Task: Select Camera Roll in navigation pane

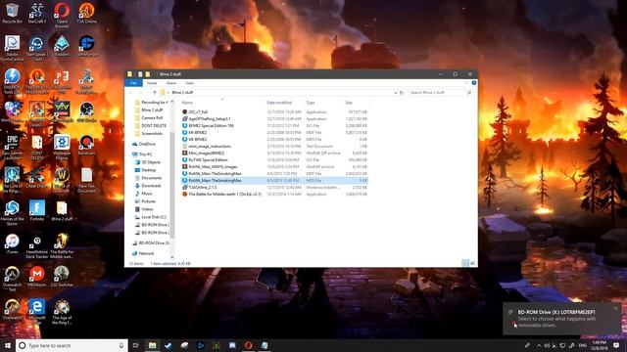Action: [152, 118]
